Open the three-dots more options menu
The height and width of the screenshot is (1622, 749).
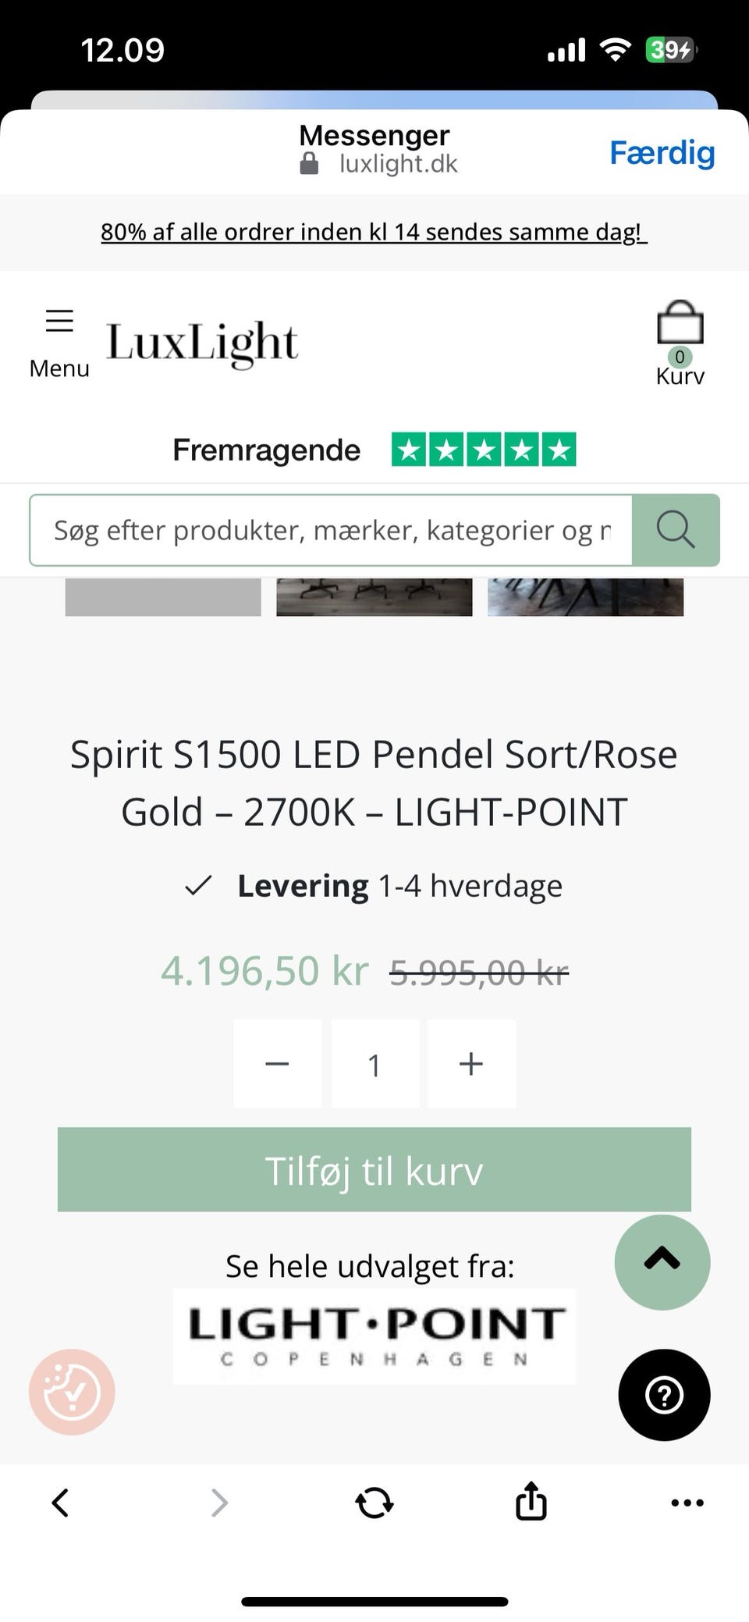click(687, 1503)
